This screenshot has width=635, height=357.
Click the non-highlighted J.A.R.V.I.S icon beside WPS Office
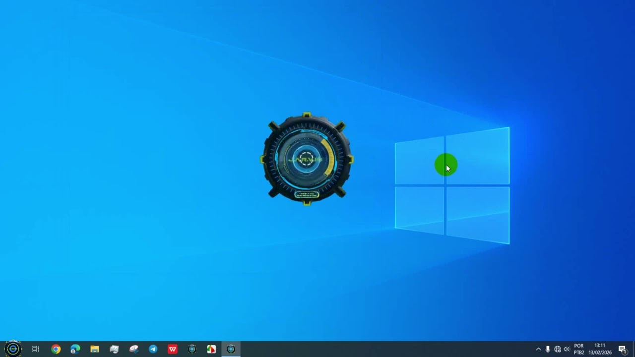192,349
